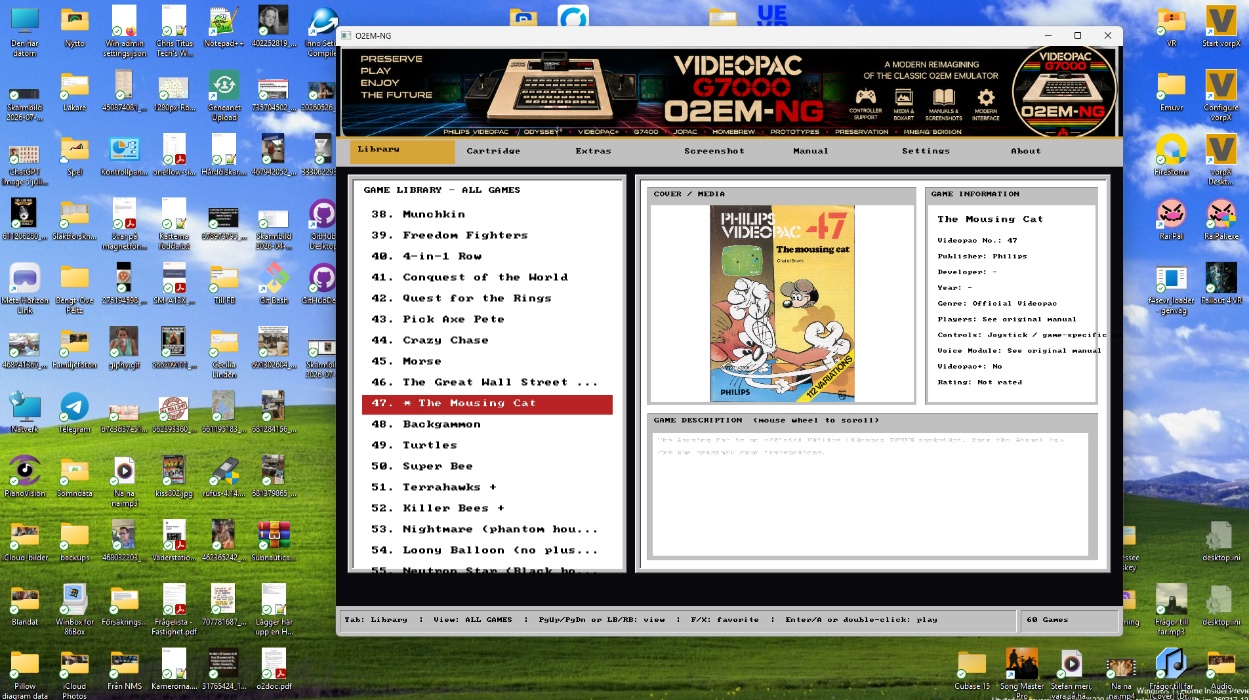
Task: Select the Nätverk desktop icon
Action: click(25, 413)
